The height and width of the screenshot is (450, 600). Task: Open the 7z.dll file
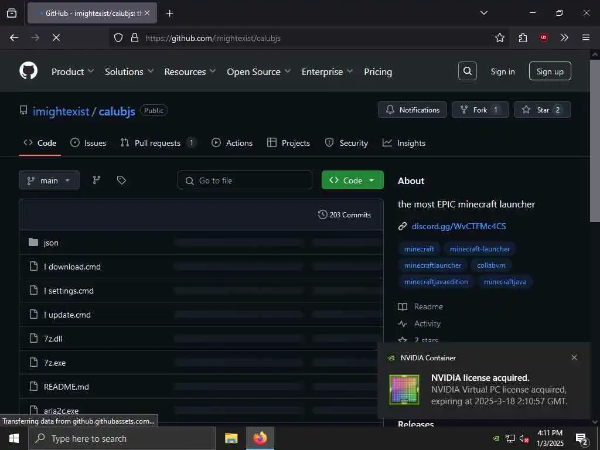[53, 339]
